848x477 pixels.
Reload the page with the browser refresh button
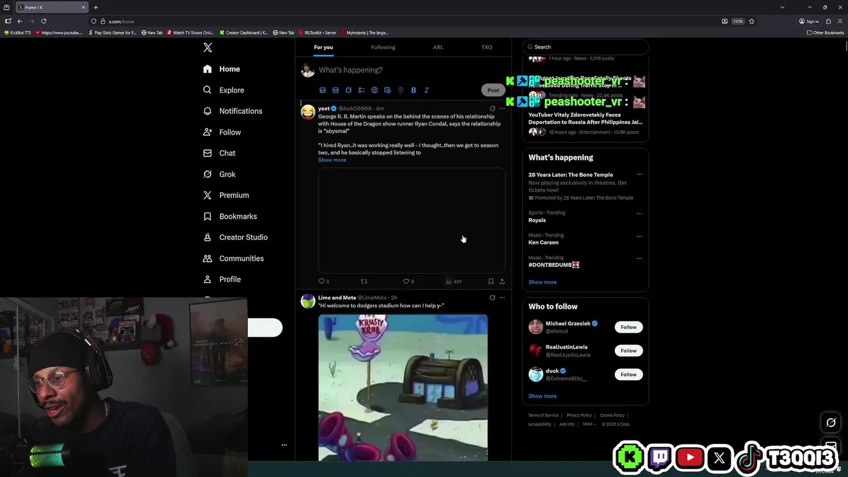click(x=44, y=21)
